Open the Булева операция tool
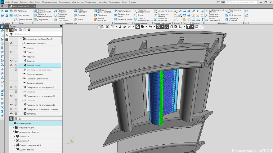Image resolution: width=273 pixels, height=153 pixels. 101,19
